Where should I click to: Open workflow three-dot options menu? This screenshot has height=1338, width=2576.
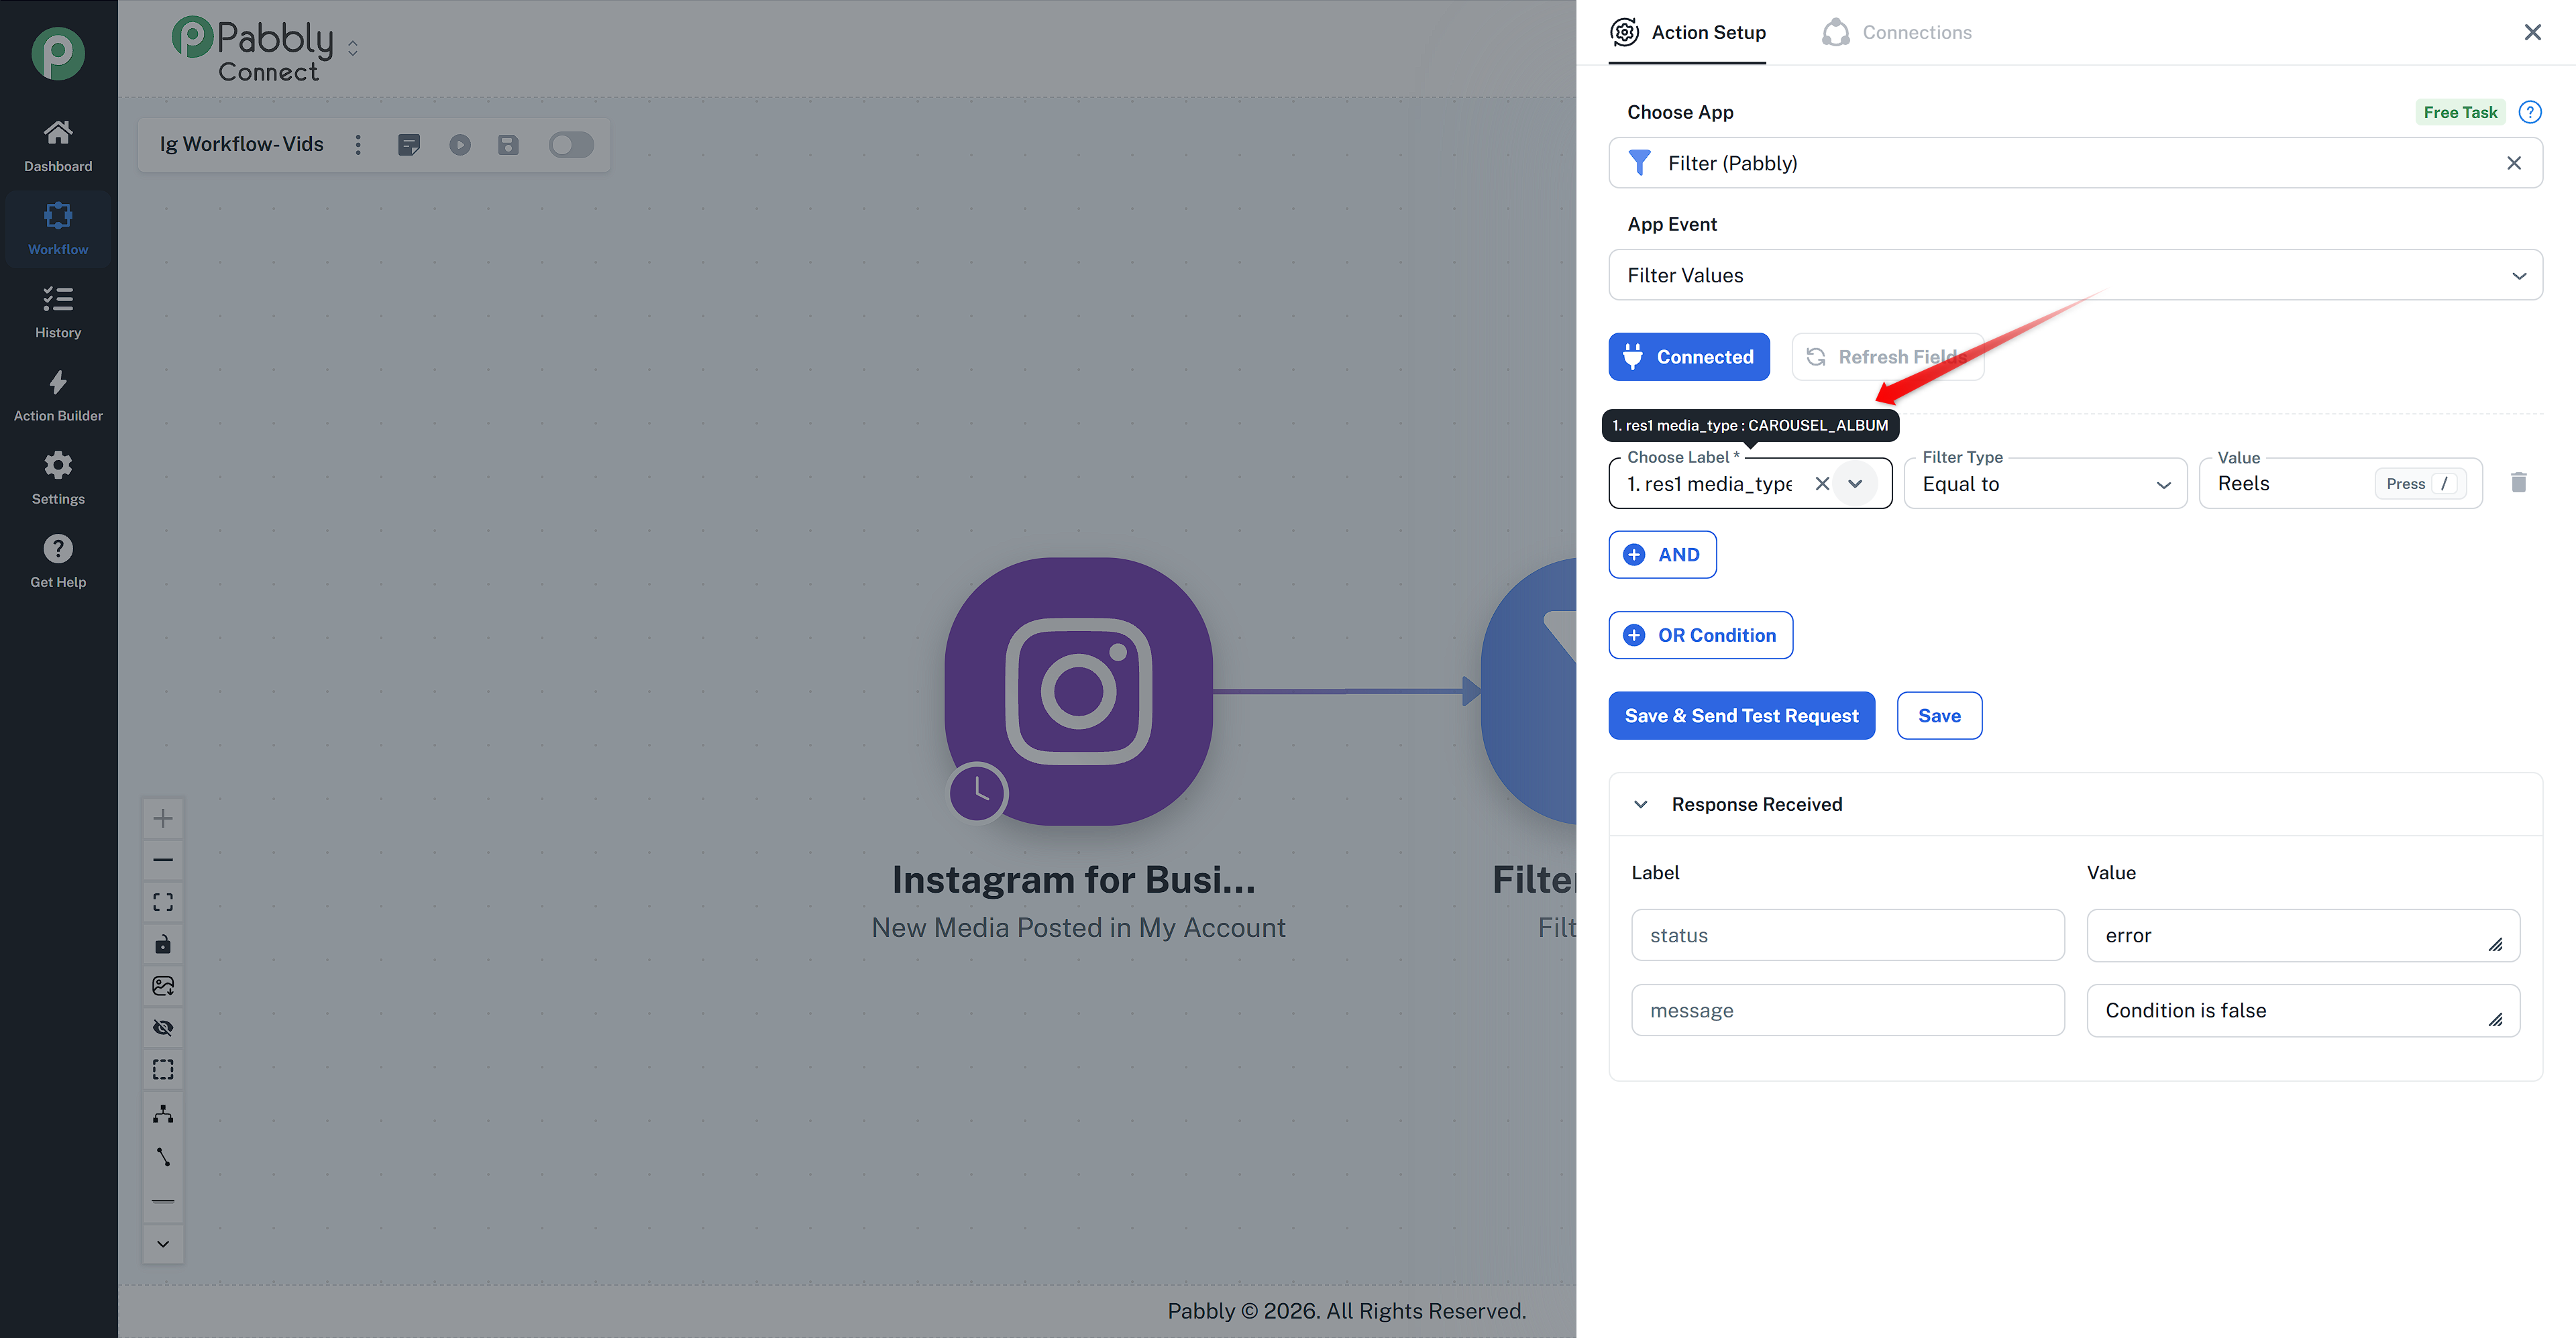click(x=358, y=145)
